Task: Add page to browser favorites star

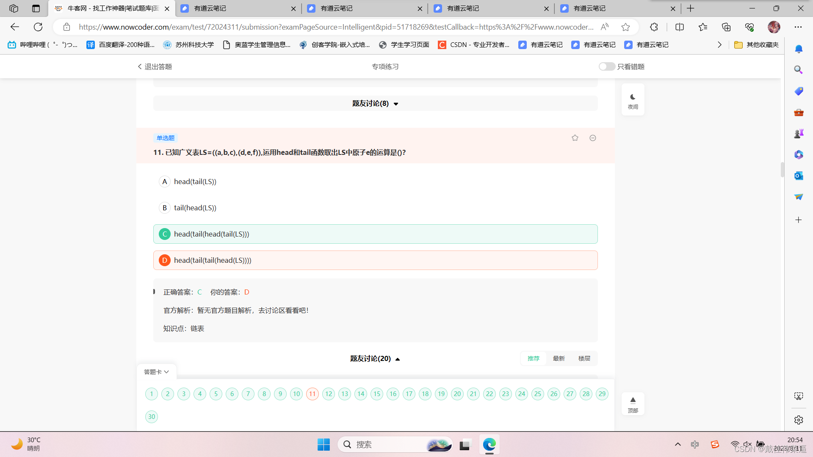Action: click(x=625, y=27)
